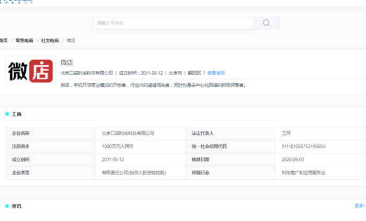Viewport: 366px width, 221px height.
Task: Click 企业名称 table label
Action: click(21, 133)
